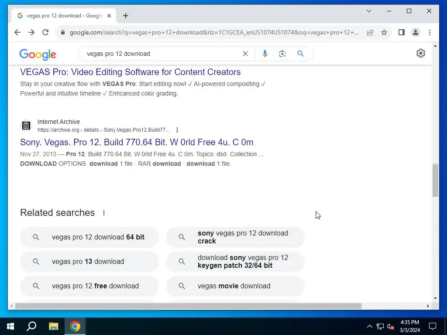Open the Chrome three-dot menu

point(430,32)
